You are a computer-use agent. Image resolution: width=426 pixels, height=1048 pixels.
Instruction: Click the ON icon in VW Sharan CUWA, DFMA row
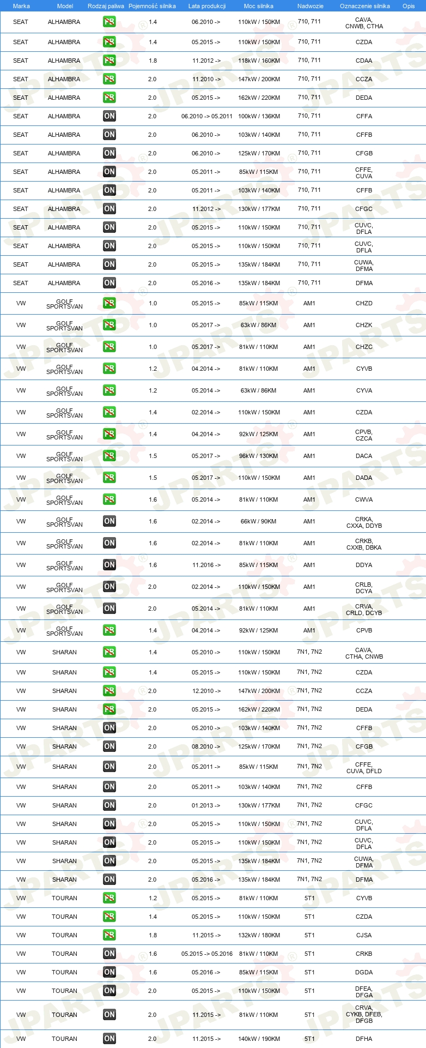[109, 861]
